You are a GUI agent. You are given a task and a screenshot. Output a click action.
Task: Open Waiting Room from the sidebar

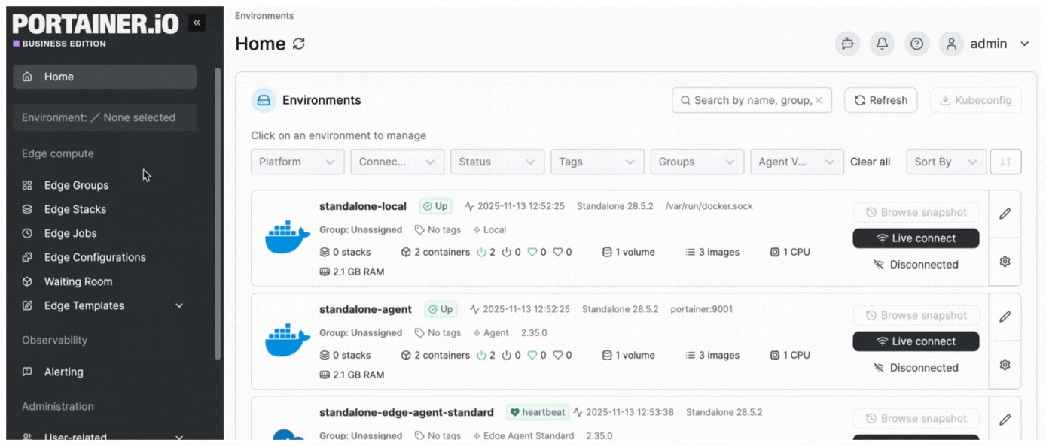coord(78,281)
